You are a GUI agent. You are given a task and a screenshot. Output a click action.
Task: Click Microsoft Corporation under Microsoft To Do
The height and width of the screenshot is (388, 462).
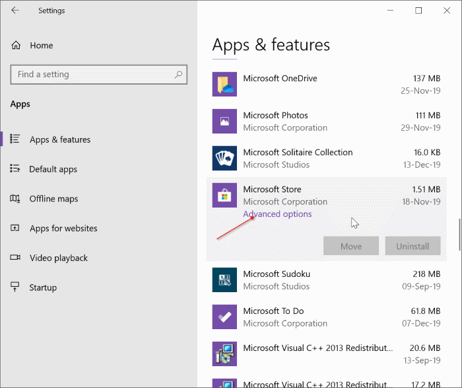coord(285,323)
